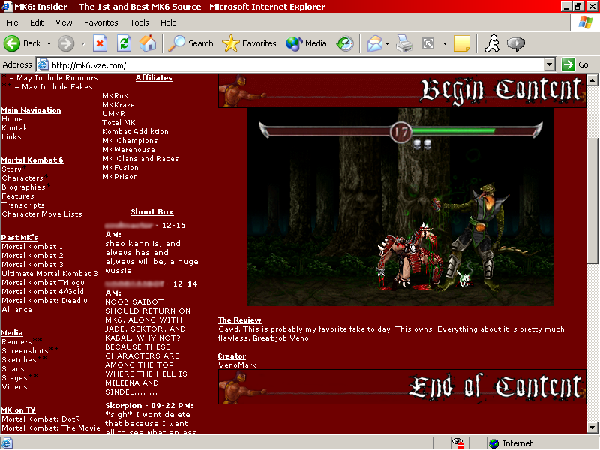Open the Screenshots media link
Image resolution: width=600 pixels, height=450 pixels.
[25, 350]
